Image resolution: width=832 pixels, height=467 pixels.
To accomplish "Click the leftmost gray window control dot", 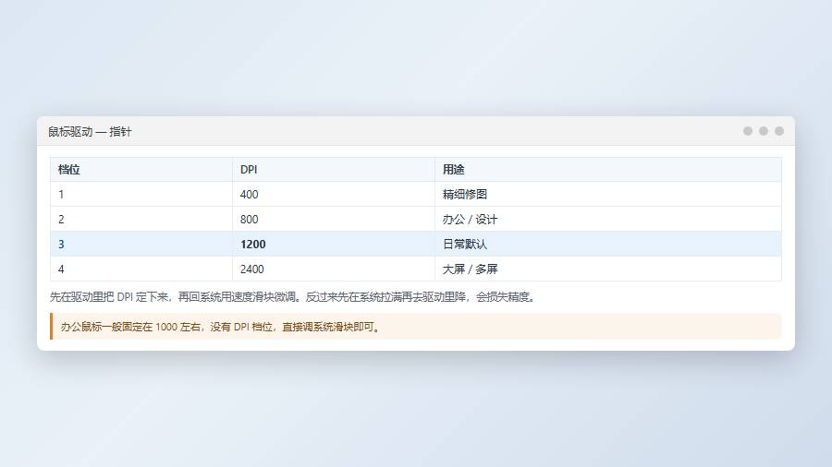I will click(x=748, y=131).
